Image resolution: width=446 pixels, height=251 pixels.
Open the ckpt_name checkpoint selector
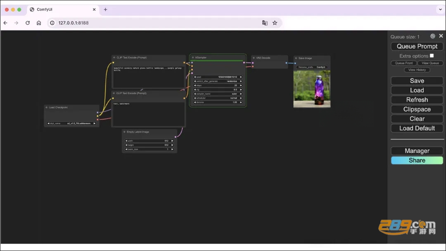click(71, 123)
